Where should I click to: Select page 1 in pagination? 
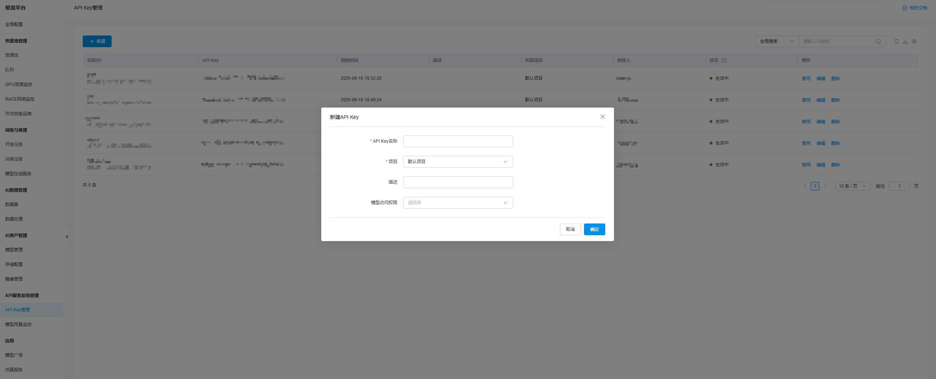(815, 186)
